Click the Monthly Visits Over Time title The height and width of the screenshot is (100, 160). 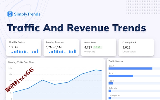[x=21, y=62]
